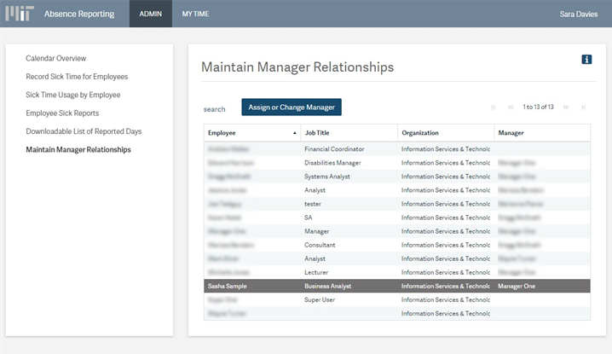Jump to last page of results
612x354 pixels.
(583, 107)
